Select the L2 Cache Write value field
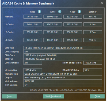The image size is (107, 101). [53, 32]
